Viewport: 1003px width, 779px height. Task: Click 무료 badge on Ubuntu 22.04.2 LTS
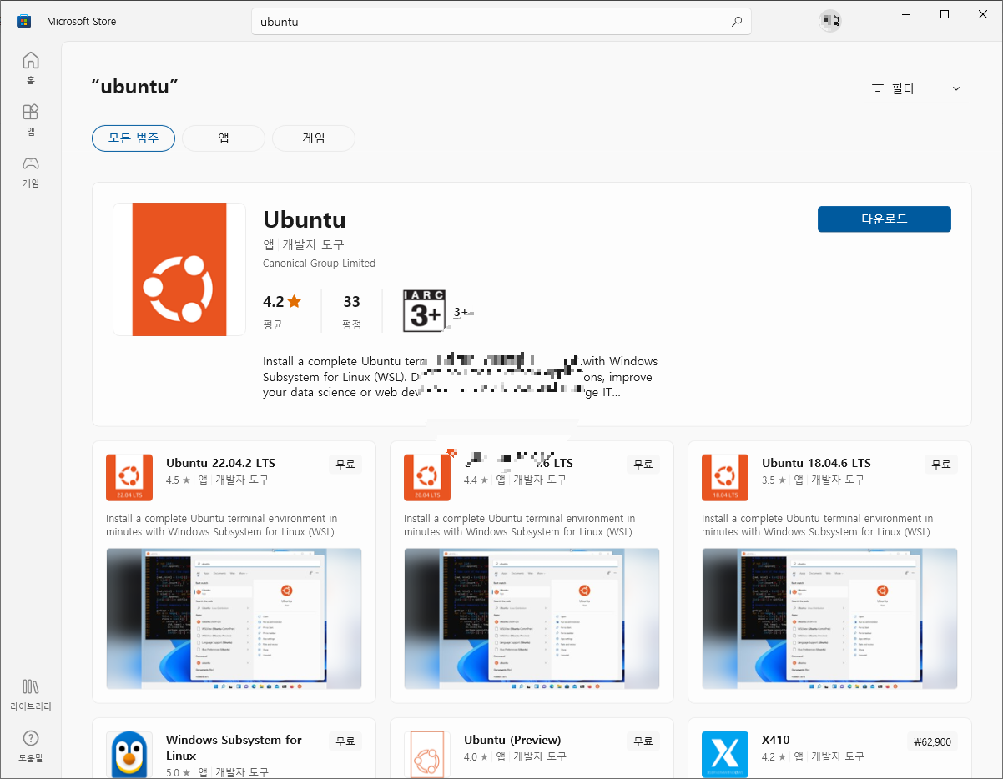pyautogui.click(x=345, y=465)
